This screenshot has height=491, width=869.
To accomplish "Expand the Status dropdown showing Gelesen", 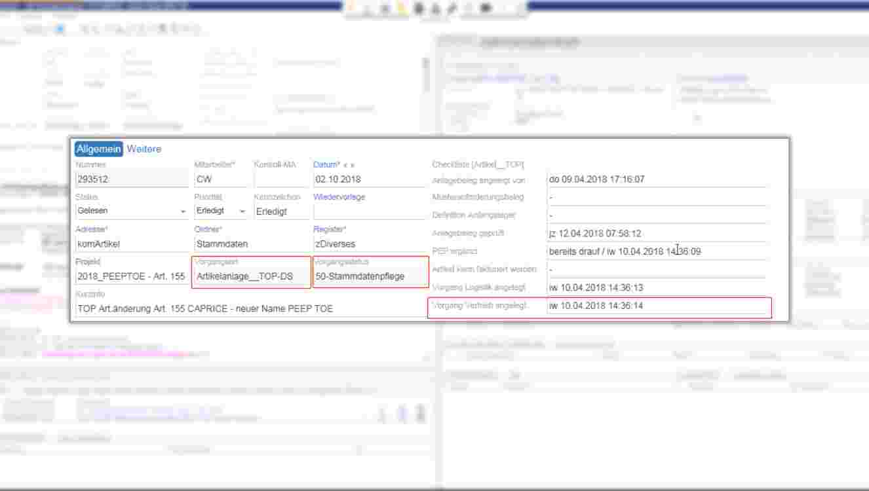I will [x=183, y=211].
